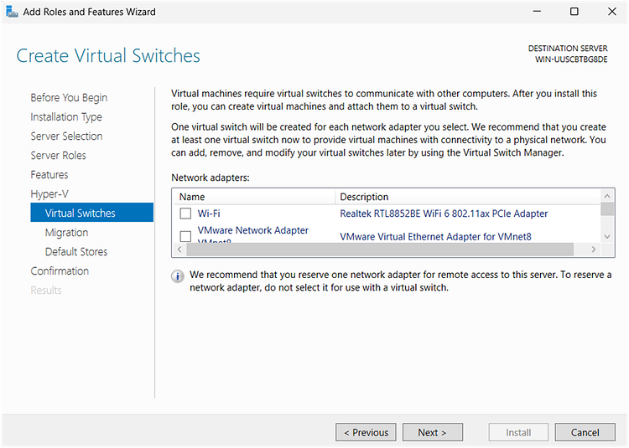The image size is (629, 448).
Task: Minimize the wizard window
Action: [537, 12]
